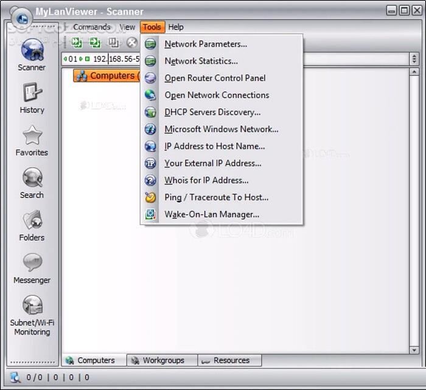Open the Search magnifier icon

[x=32, y=177]
